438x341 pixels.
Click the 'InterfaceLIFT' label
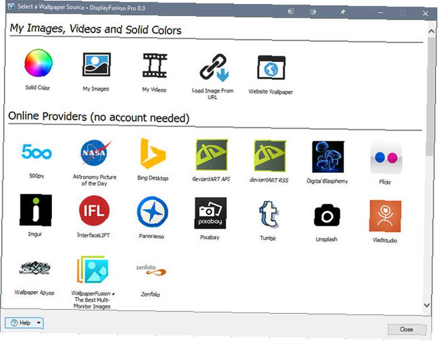pos(93,235)
